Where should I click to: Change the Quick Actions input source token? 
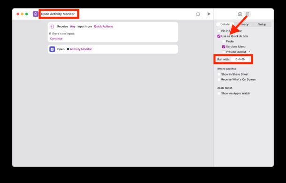tap(104, 26)
